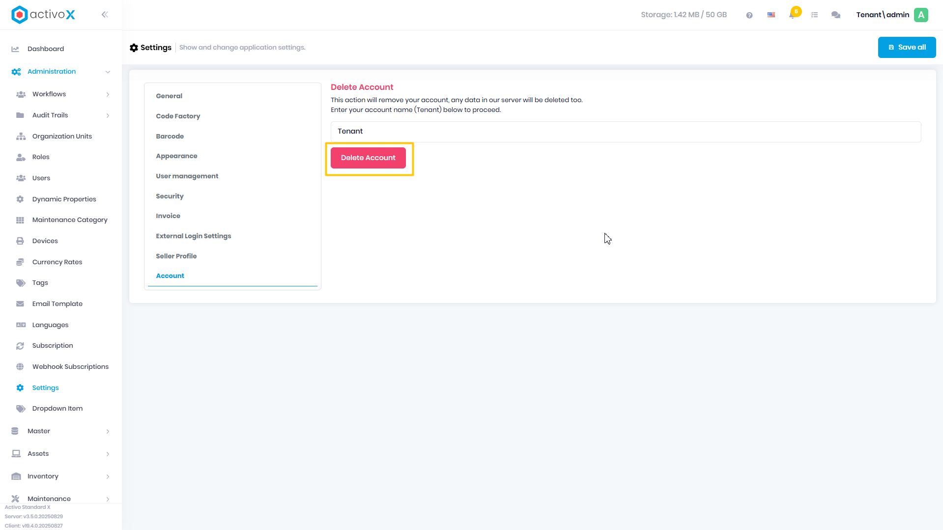This screenshot has height=530, width=943.
Task: Click the Devices printer icon
Action: [20, 241]
